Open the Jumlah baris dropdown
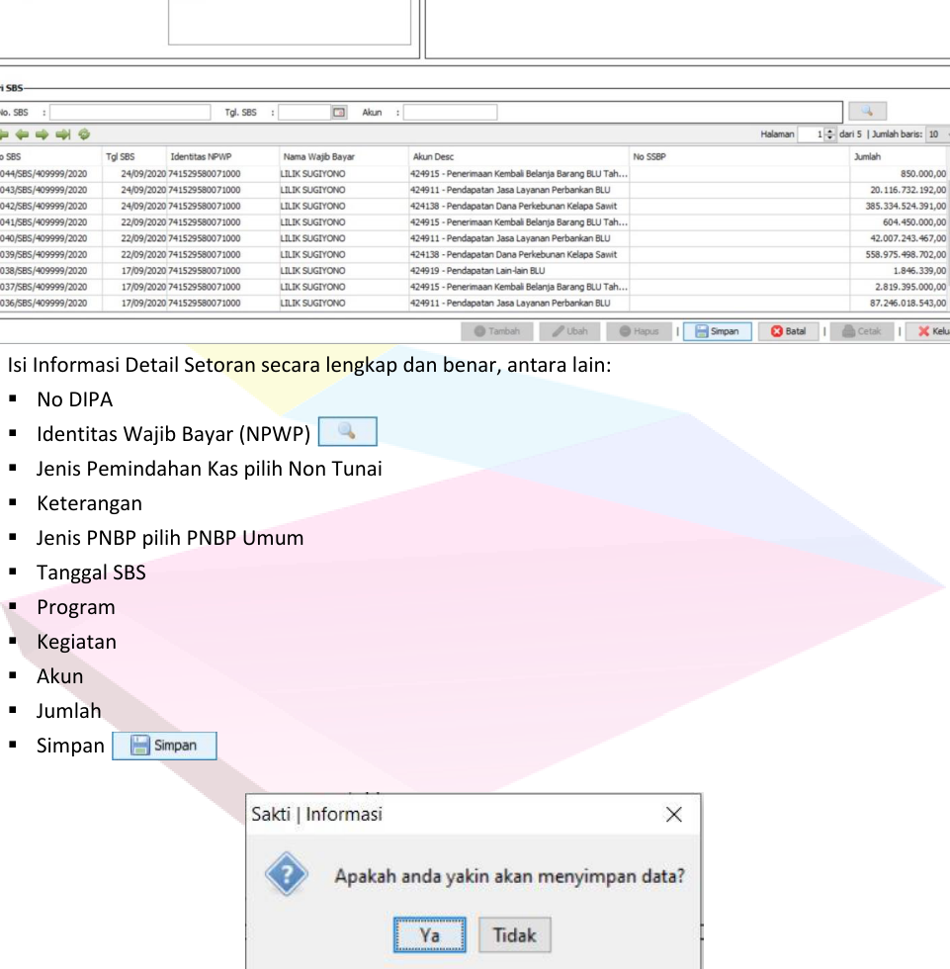 (935, 134)
